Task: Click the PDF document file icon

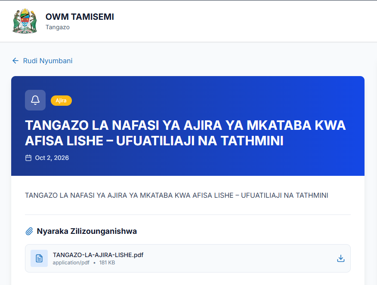Action: (x=39, y=258)
